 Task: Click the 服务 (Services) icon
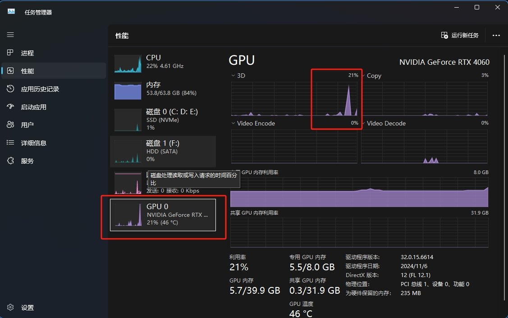click(10, 161)
